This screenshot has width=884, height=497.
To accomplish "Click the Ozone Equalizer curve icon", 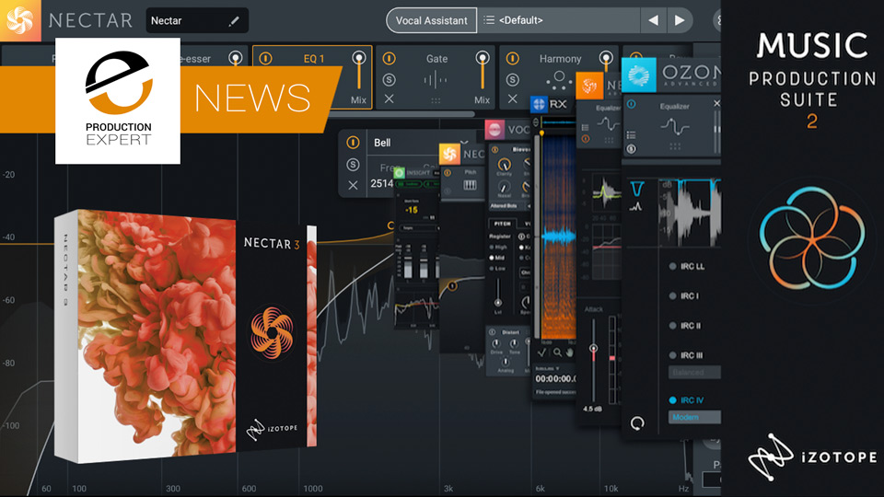I will 675,127.
